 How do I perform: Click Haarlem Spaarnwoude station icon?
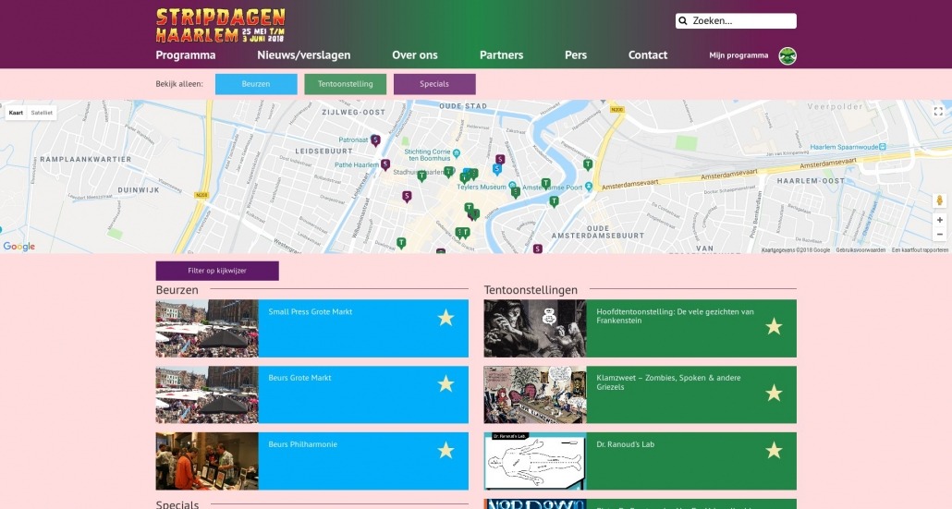pos(882,147)
